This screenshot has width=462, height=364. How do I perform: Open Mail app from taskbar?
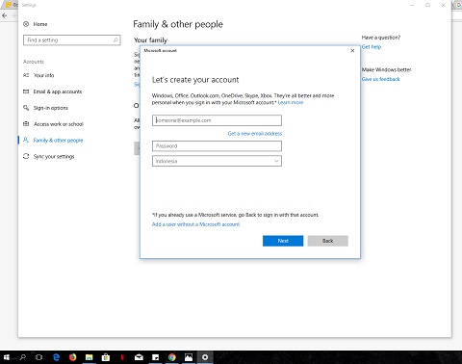pyautogui.click(x=139, y=357)
